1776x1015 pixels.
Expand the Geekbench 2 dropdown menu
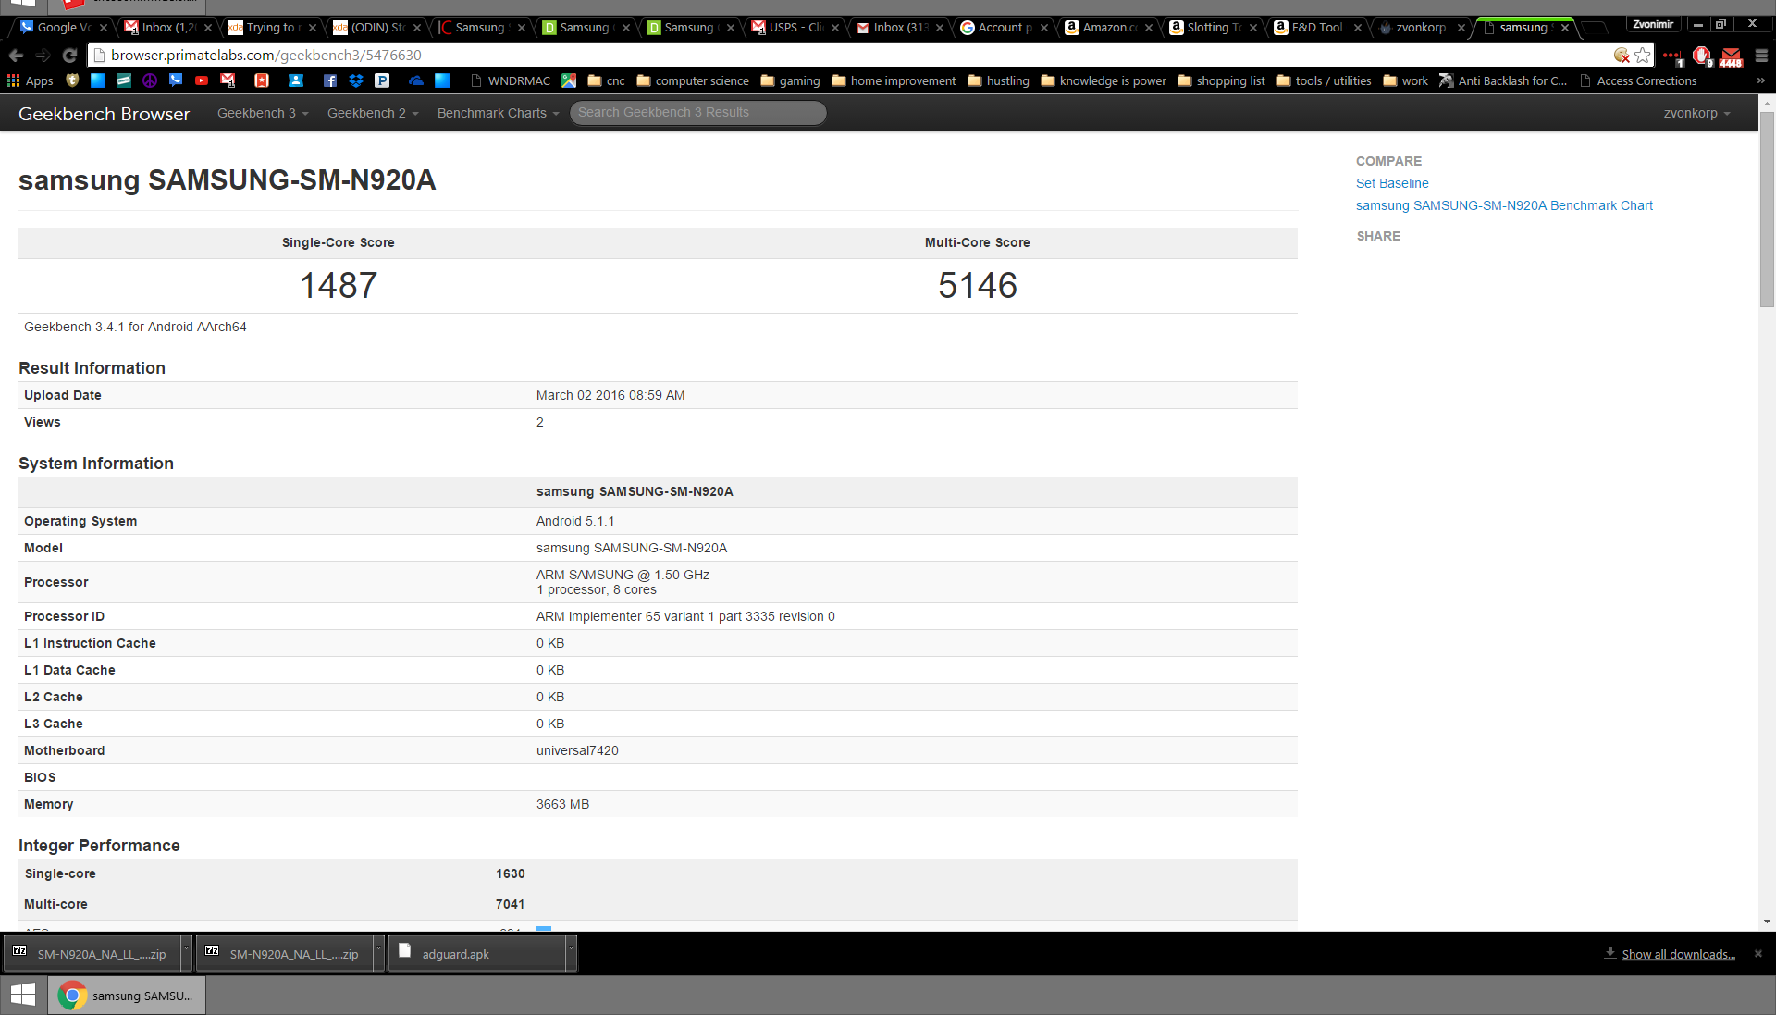tap(373, 113)
